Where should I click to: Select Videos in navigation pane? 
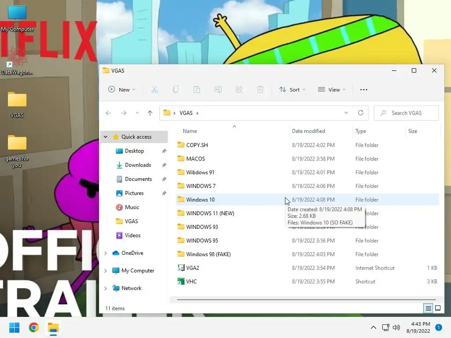coord(133,235)
